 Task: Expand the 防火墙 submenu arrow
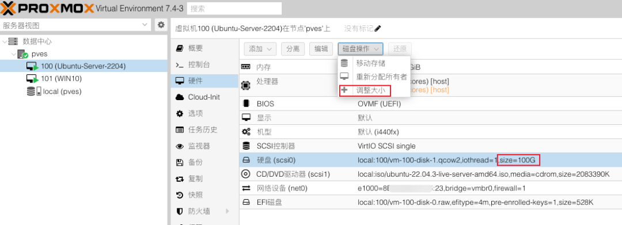(x=227, y=211)
